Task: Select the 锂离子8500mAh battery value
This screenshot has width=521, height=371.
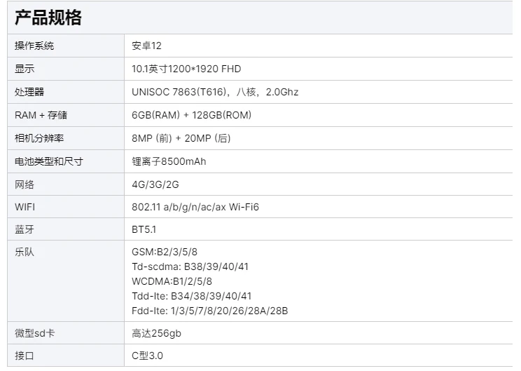Action: 169,161
